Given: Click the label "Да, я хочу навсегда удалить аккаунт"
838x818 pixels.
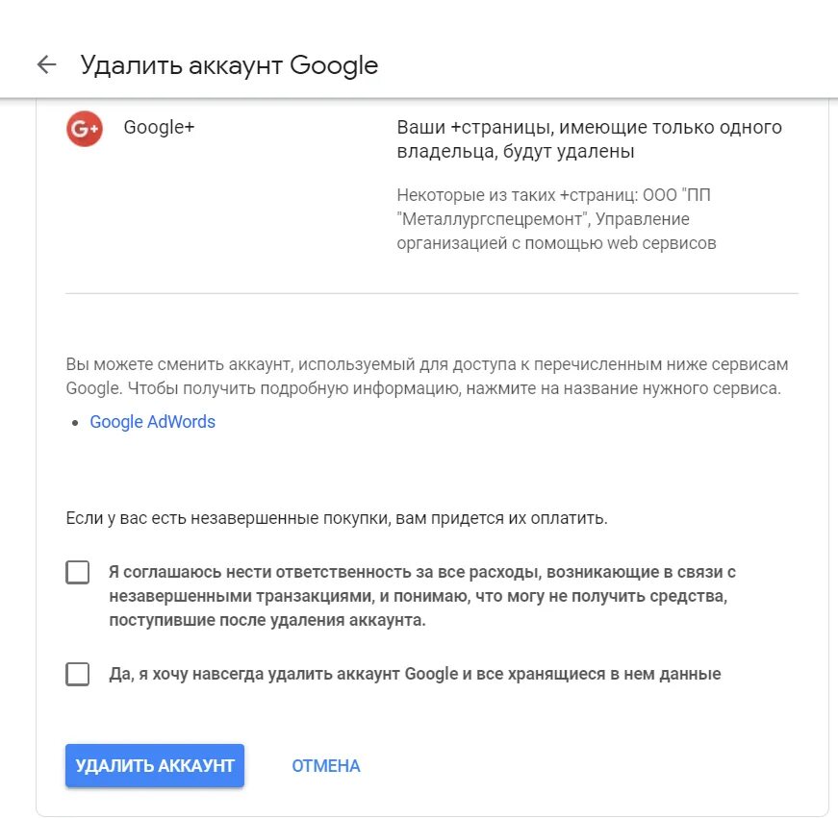Looking at the screenshot, I should tap(414, 674).
